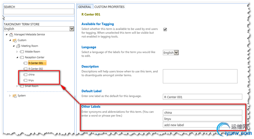The width and height of the screenshot is (254, 139).
Task: Collapse the Managed Metadata Service node
Action: [7, 34]
